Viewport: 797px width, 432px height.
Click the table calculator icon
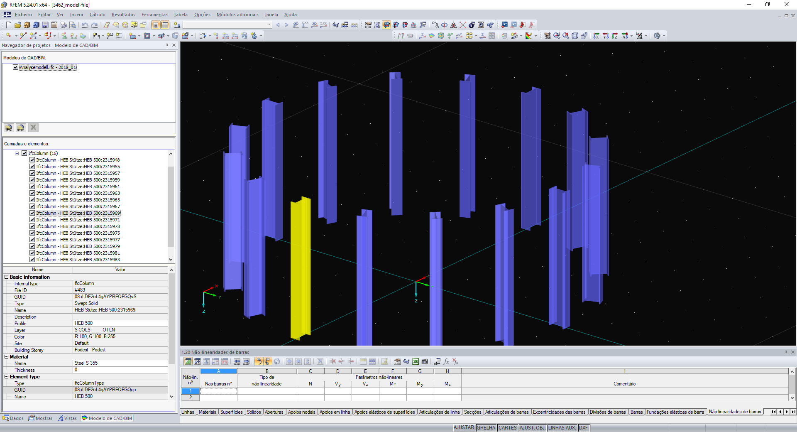pos(425,361)
